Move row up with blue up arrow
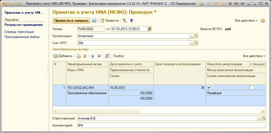Image resolution: width=271 pixels, height=133 pixels. [x=93, y=56]
